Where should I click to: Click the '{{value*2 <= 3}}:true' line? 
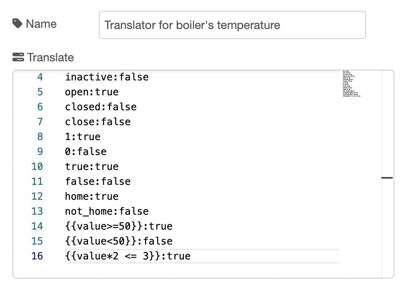[127, 256]
